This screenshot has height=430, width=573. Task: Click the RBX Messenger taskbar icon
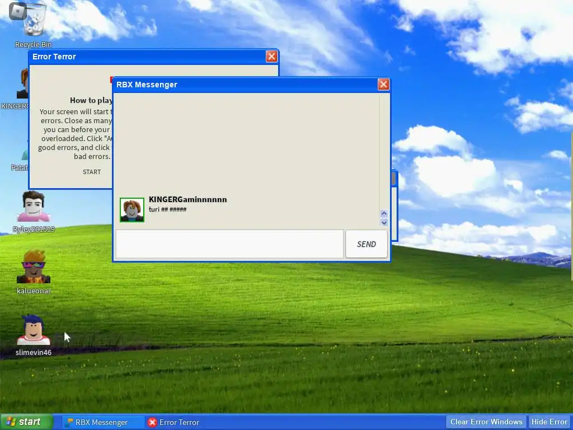[x=68, y=422]
